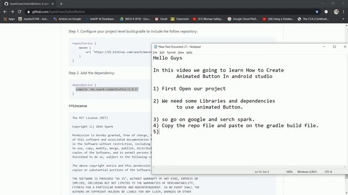Open the IMCA 9 2018 Google Drive bookmark

(135, 19)
